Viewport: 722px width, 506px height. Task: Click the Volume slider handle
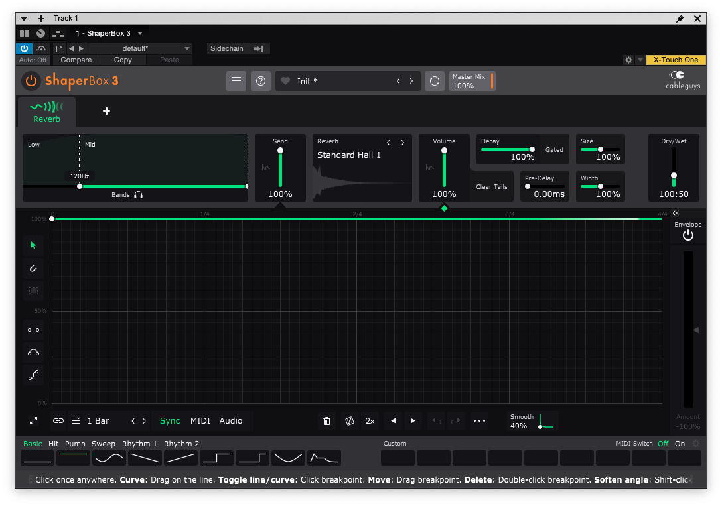coord(444,151)
